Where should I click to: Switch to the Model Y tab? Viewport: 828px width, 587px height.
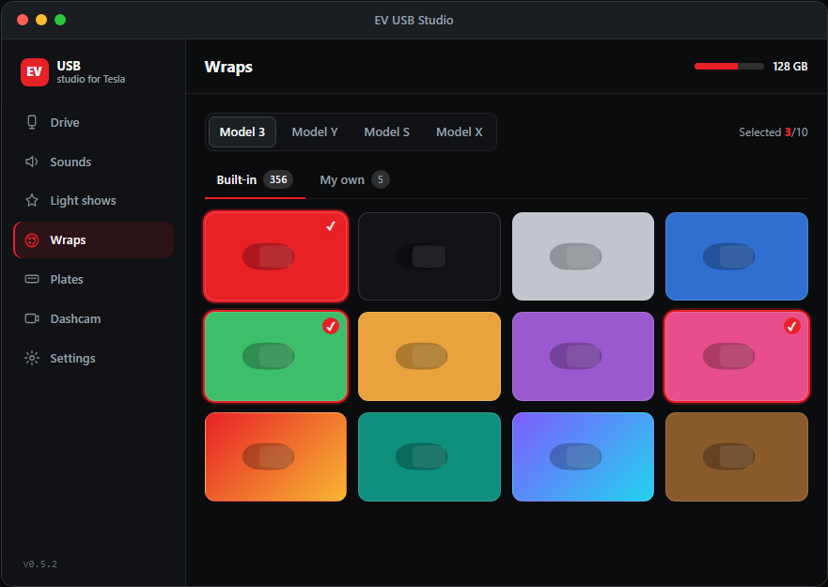(315, 132)
